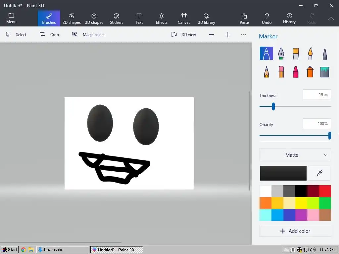Choose the bright yellow color swatch
The height and width of the screenshot is (254, 339).
(301, 203)
